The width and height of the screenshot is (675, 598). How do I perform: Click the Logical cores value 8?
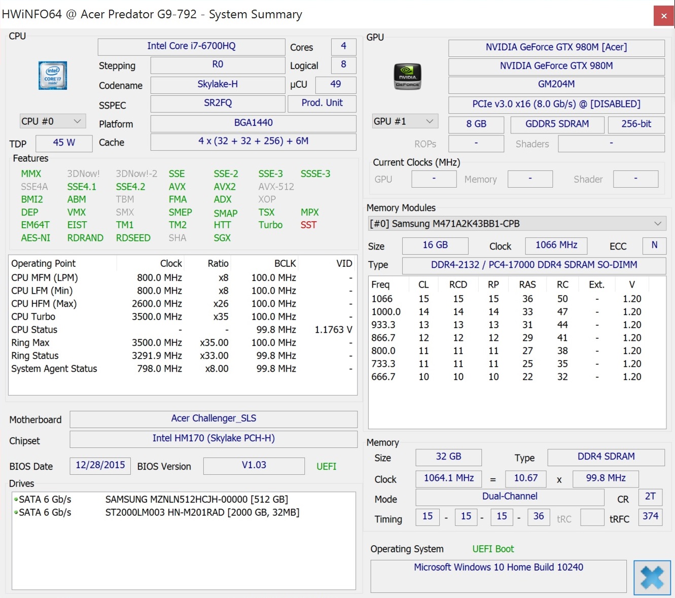tap(343, 65)
